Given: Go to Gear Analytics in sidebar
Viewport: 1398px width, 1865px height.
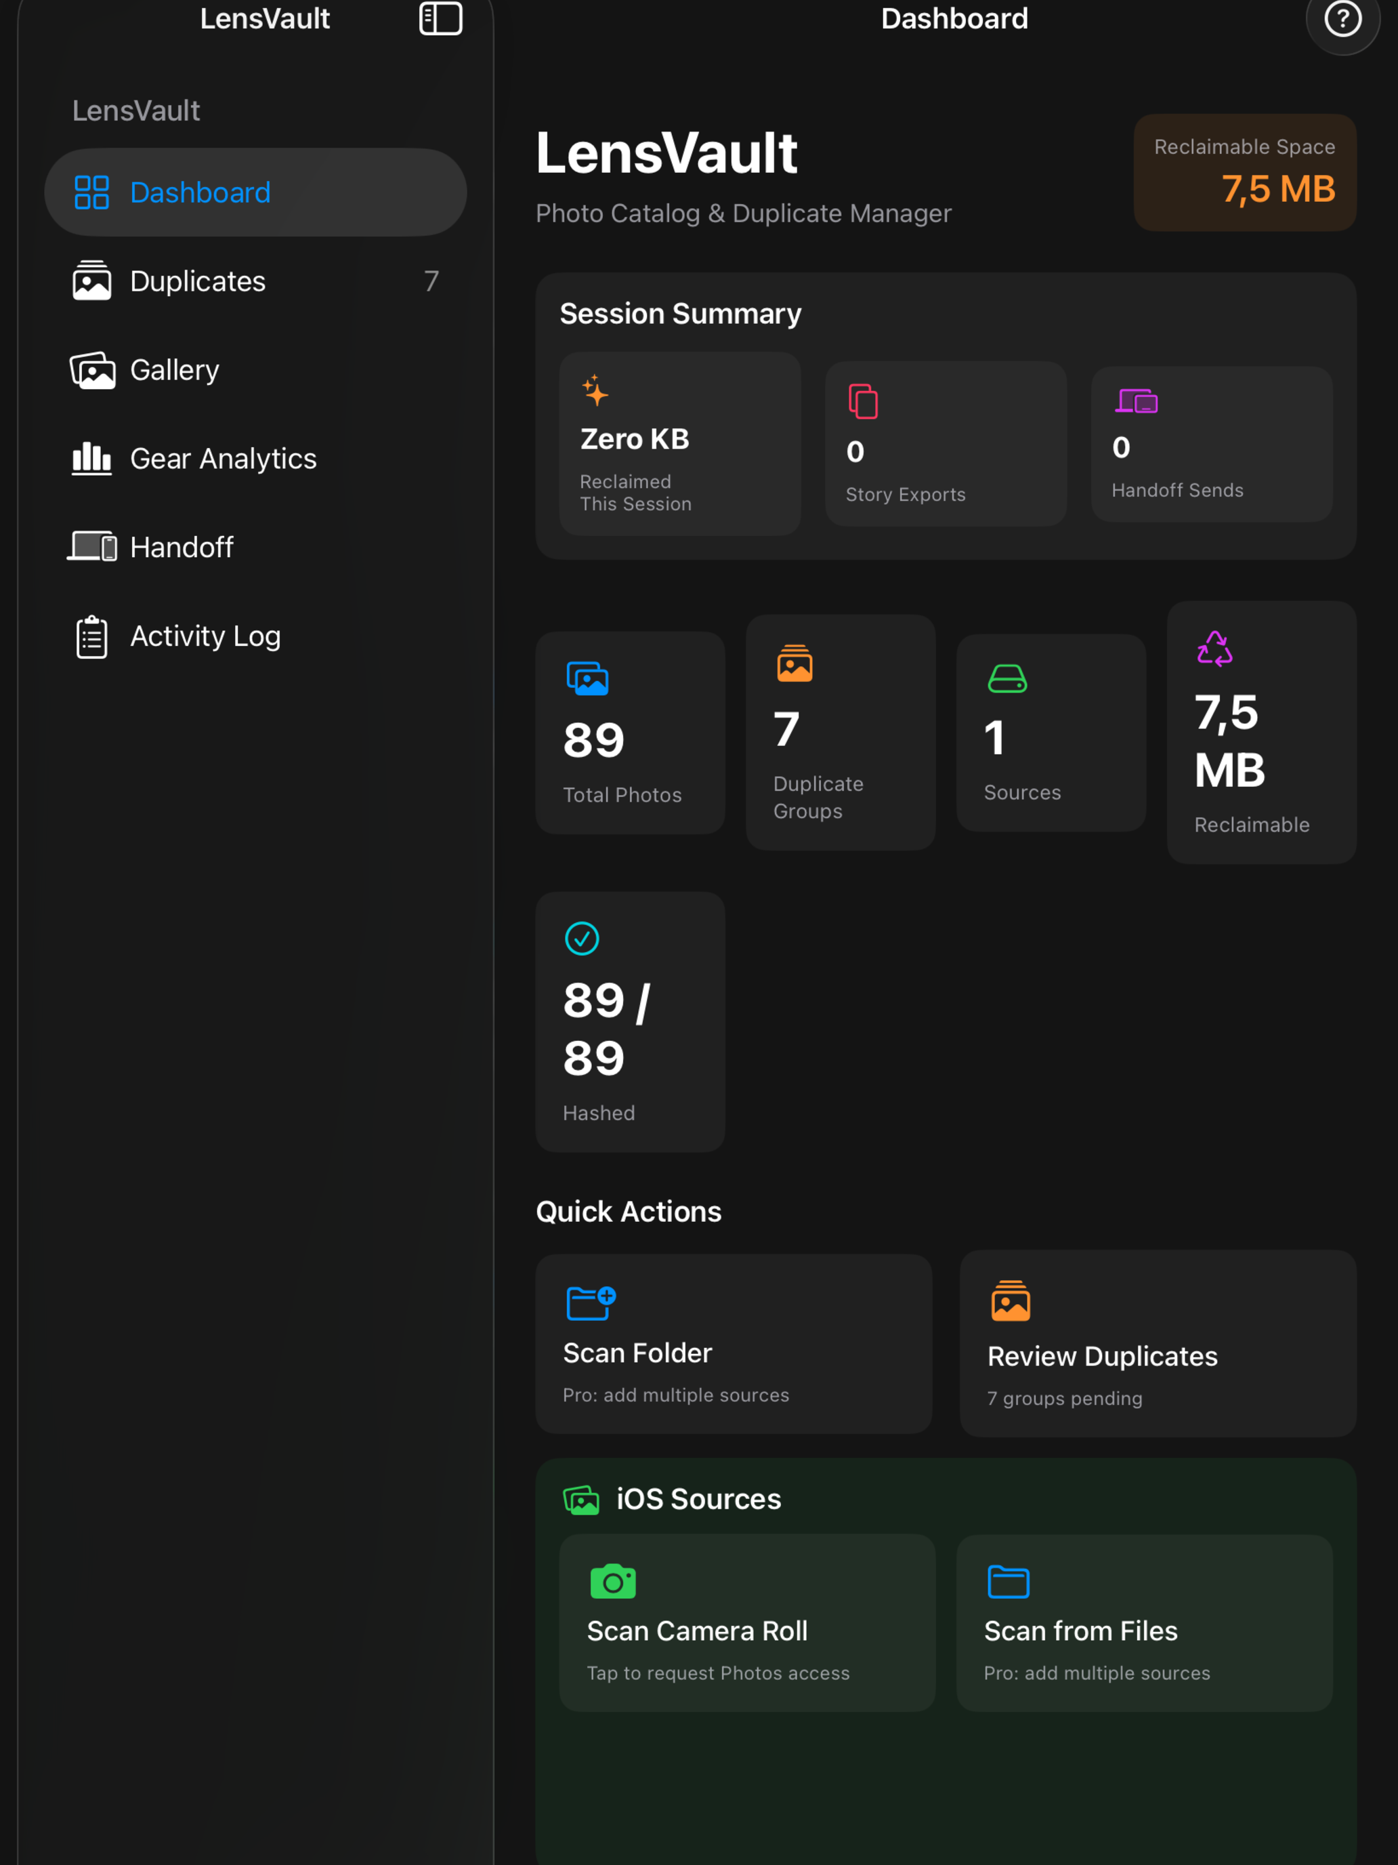Looking at the screenshot, I should 255,459.
